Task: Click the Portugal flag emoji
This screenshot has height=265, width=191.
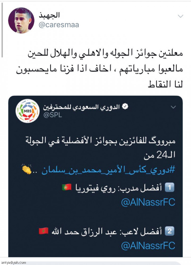Action: (67, 187)
